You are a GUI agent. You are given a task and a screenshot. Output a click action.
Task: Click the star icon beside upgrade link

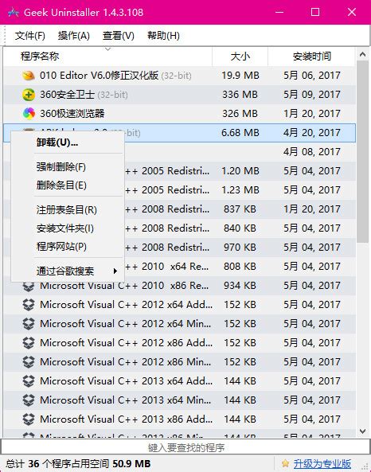pos(285,463)
